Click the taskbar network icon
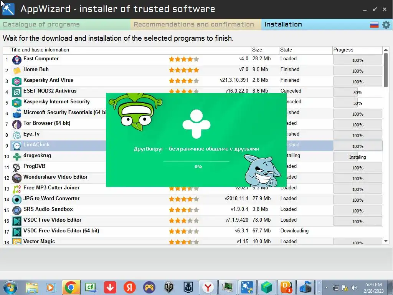This screenshot has width=393, height=295. pos(335,288)
